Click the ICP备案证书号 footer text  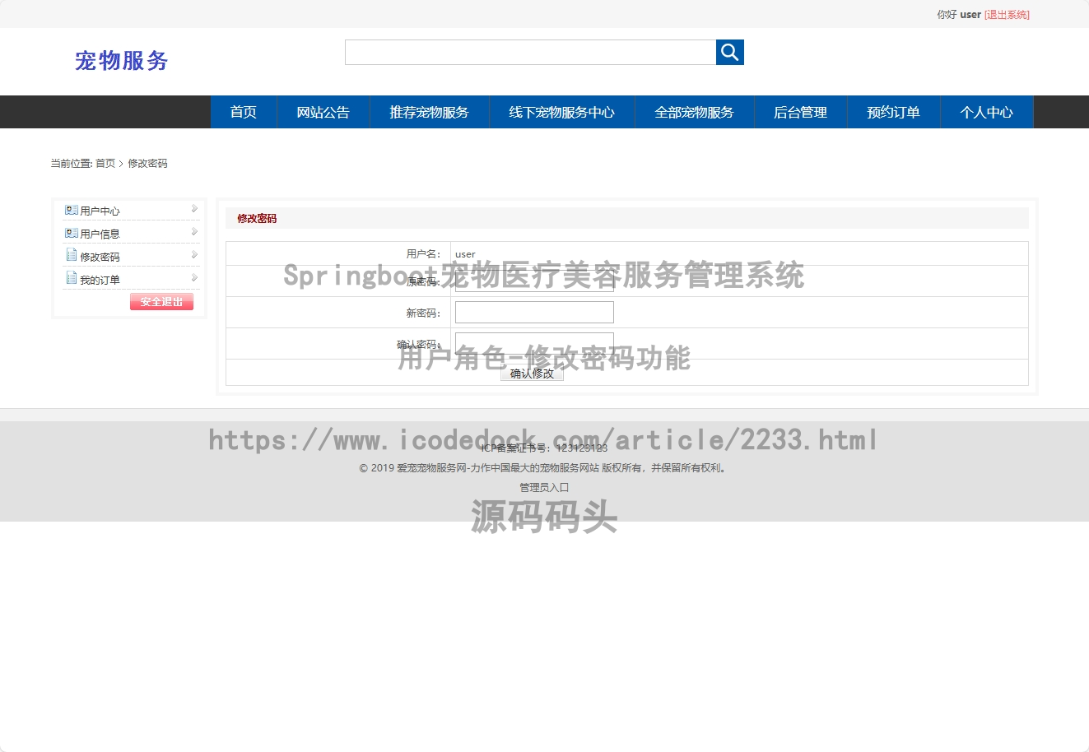[x=544, y=448]
